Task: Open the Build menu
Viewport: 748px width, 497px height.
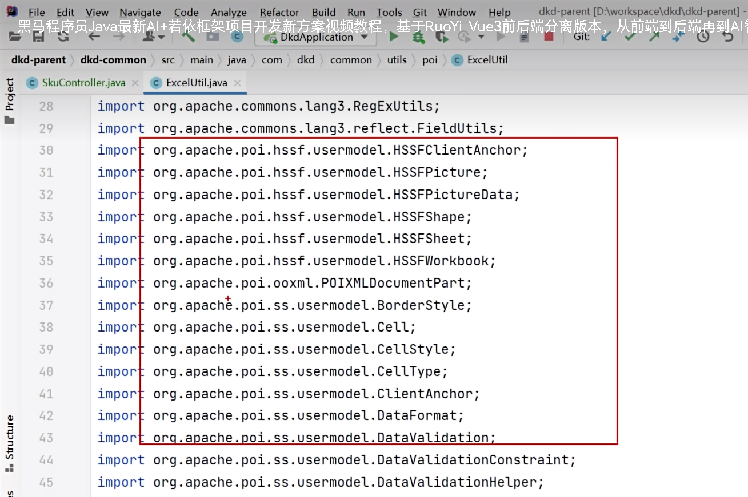Action: (x=324, y=13)
